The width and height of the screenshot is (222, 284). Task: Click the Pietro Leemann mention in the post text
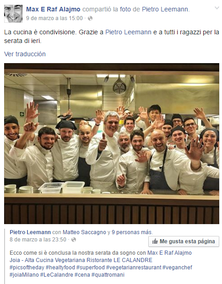coord(128,32)
